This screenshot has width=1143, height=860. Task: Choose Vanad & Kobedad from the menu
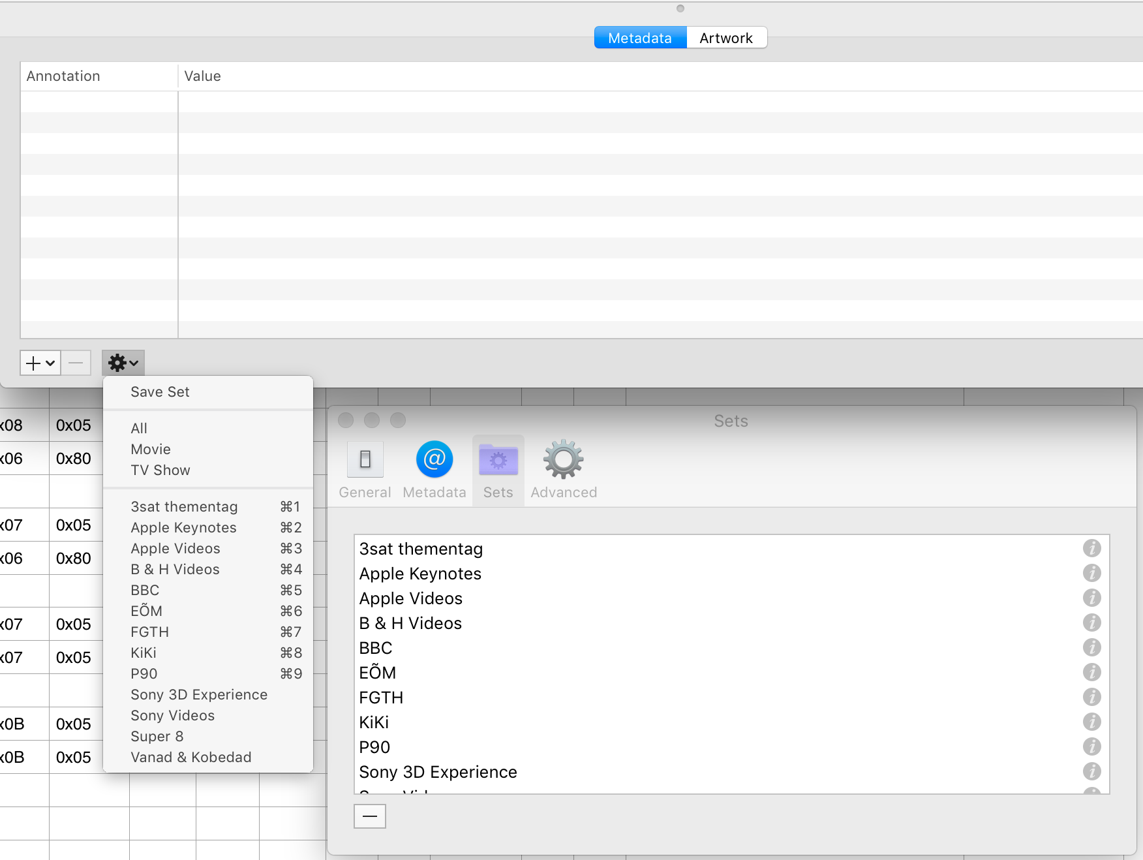(x=208, y=758)
